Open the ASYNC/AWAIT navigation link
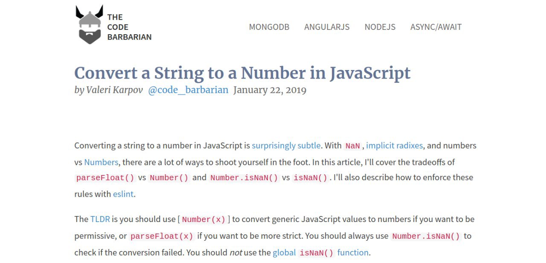Screen dimensions: 546x263 (436, 27)
